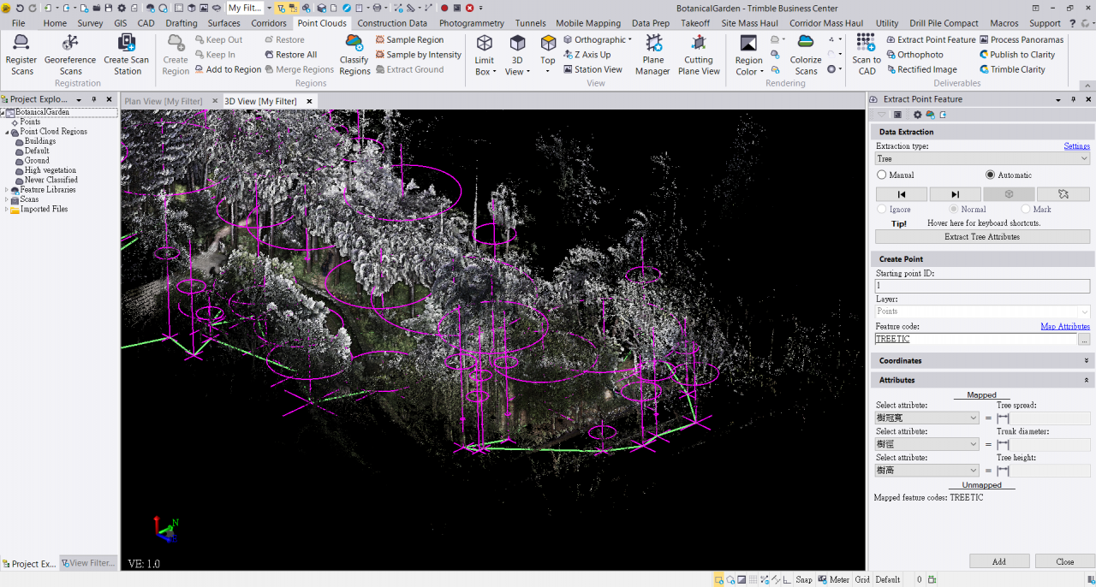Switch to Plan View [My Filter] tab

[164, 101]
